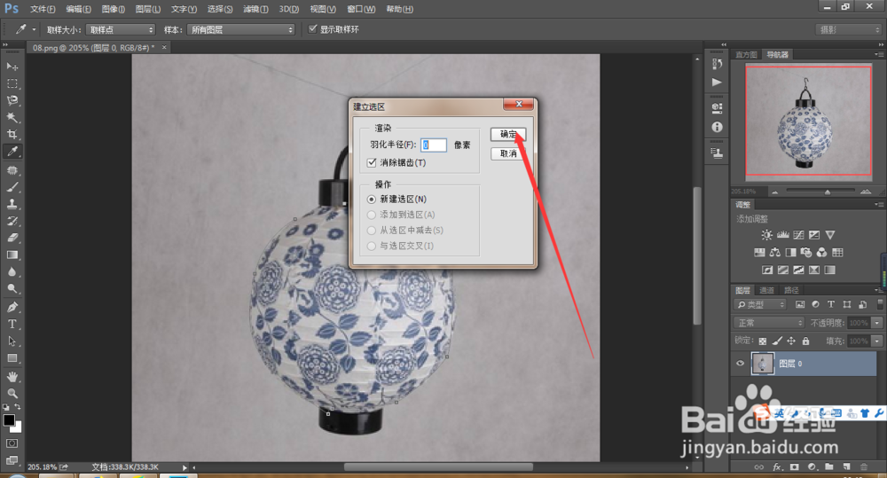Select the Lasso tool
This screenshot has height=478, width=887.
[x=12, y=100]
